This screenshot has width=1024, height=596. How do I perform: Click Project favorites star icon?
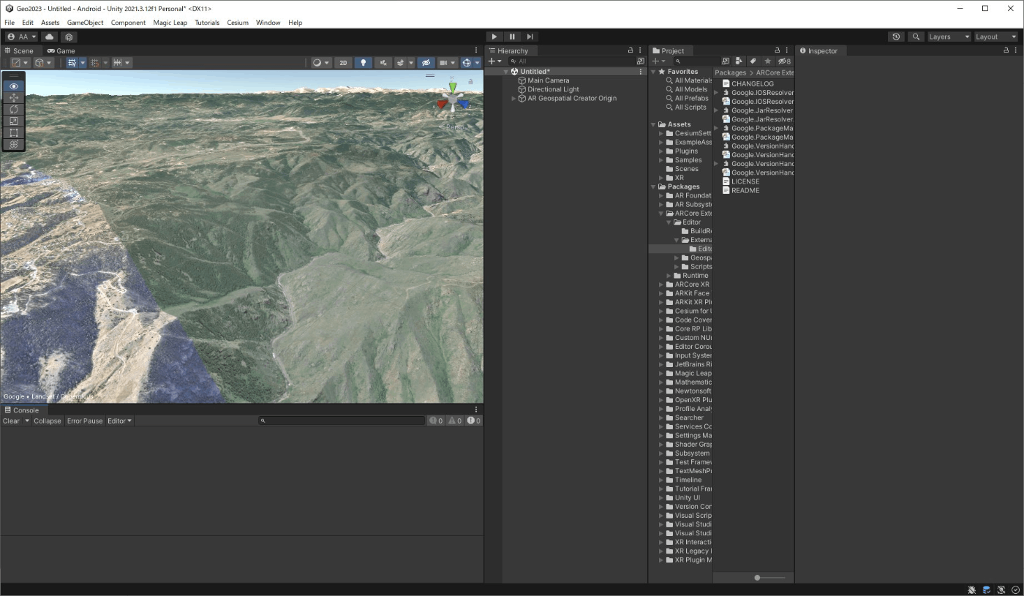767,61
